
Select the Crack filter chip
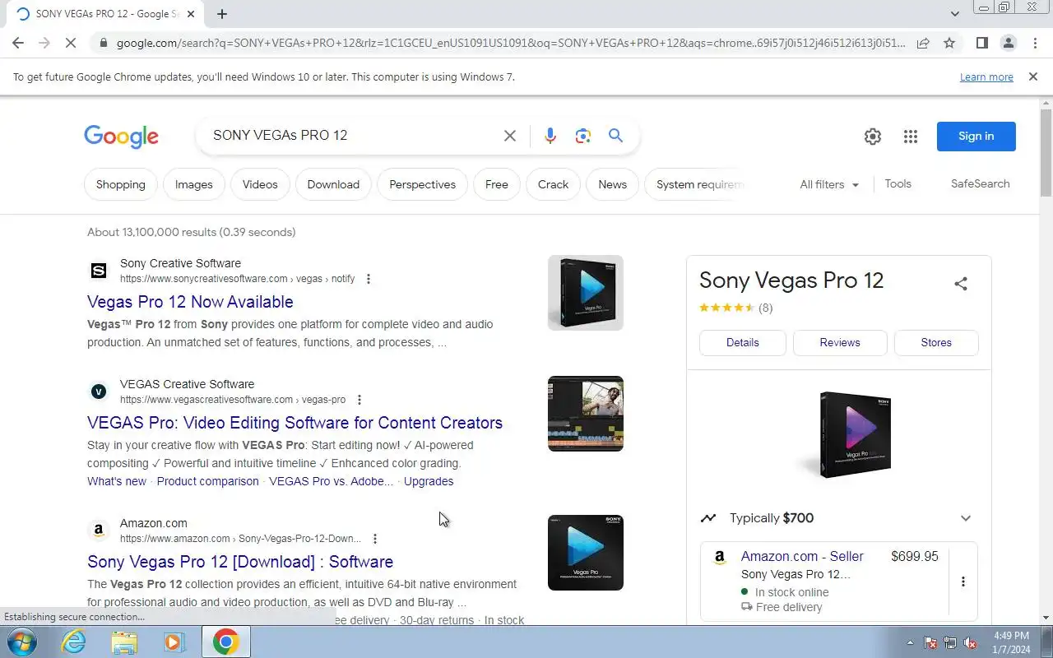(553, 184)
